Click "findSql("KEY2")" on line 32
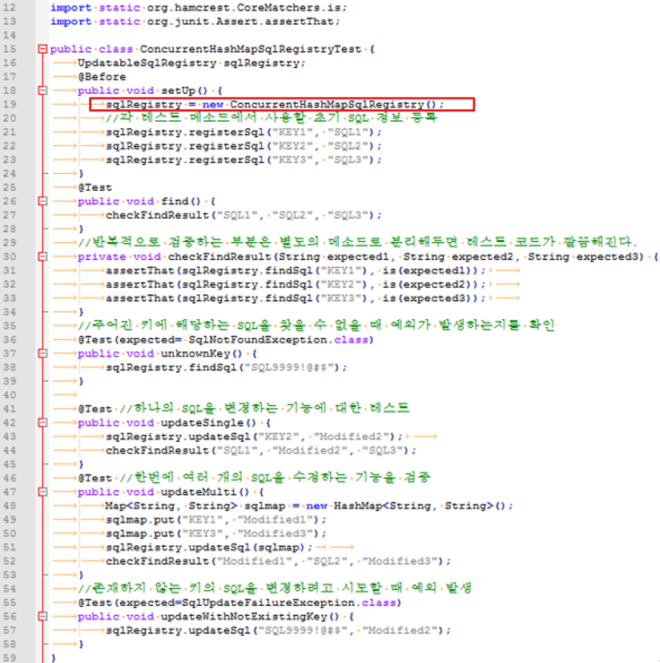Viewport: 660px width, 663px height. 316,285
